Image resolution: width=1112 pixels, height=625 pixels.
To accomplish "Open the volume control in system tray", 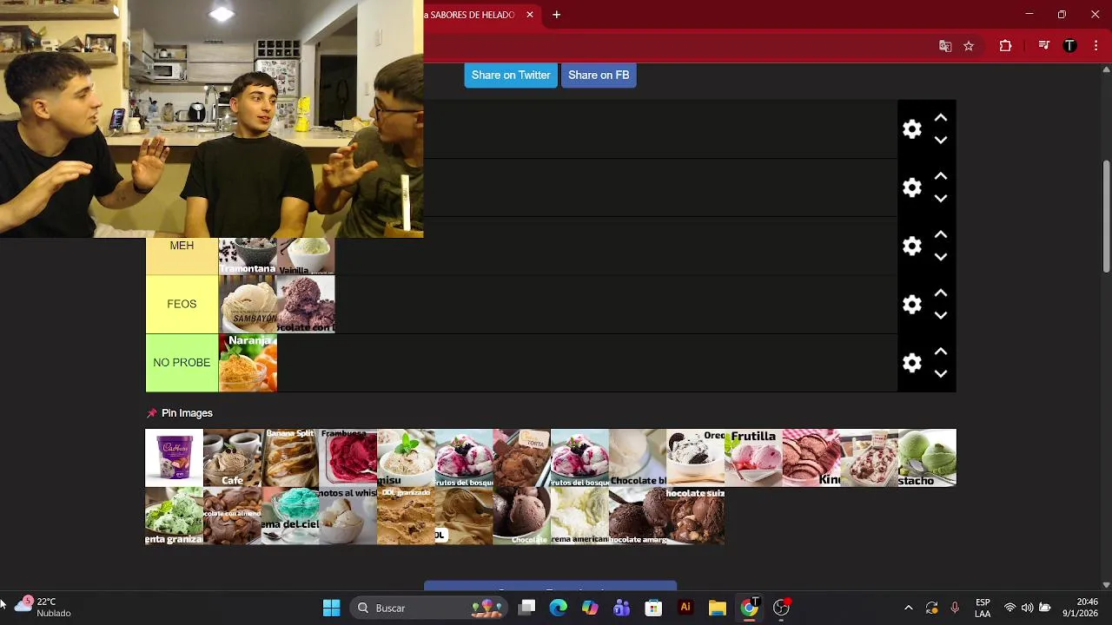I will [1027, 608].
